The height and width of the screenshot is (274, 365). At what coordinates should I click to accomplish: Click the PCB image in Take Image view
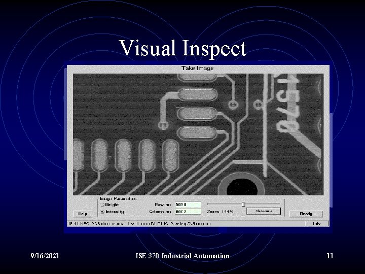point(198,134)
